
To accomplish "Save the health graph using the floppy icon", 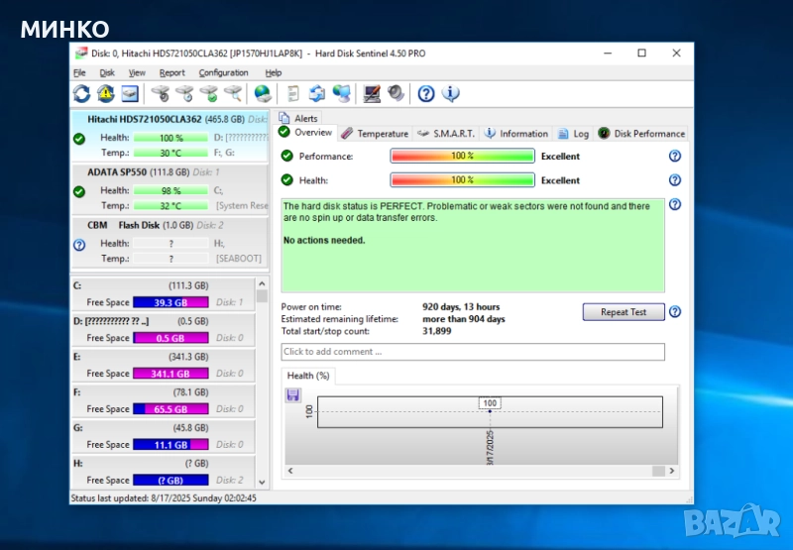I will [292, 395].
